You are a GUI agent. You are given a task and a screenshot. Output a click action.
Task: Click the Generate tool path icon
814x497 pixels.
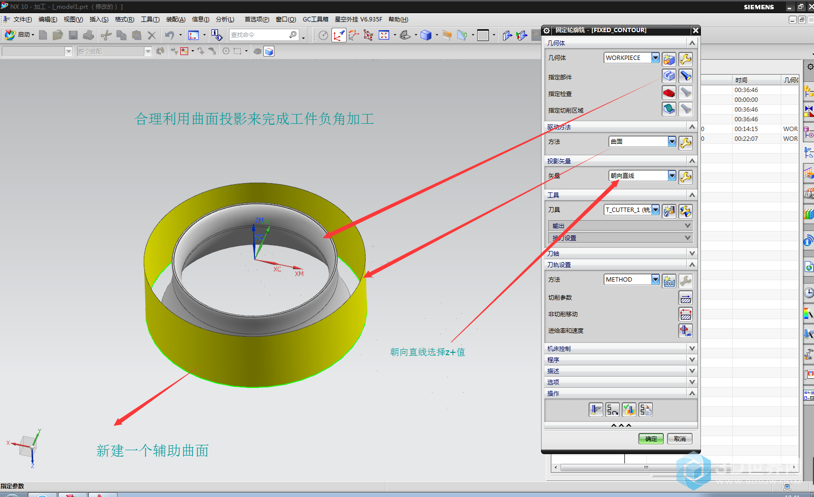(x=596, y=410)
